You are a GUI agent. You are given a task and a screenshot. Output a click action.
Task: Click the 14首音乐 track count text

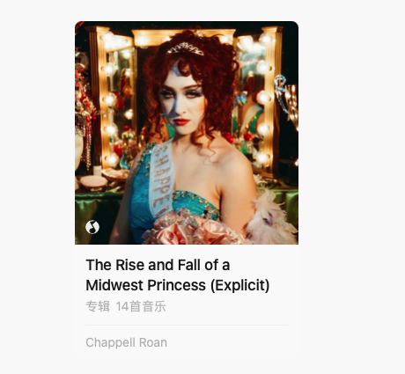[141, 306]
